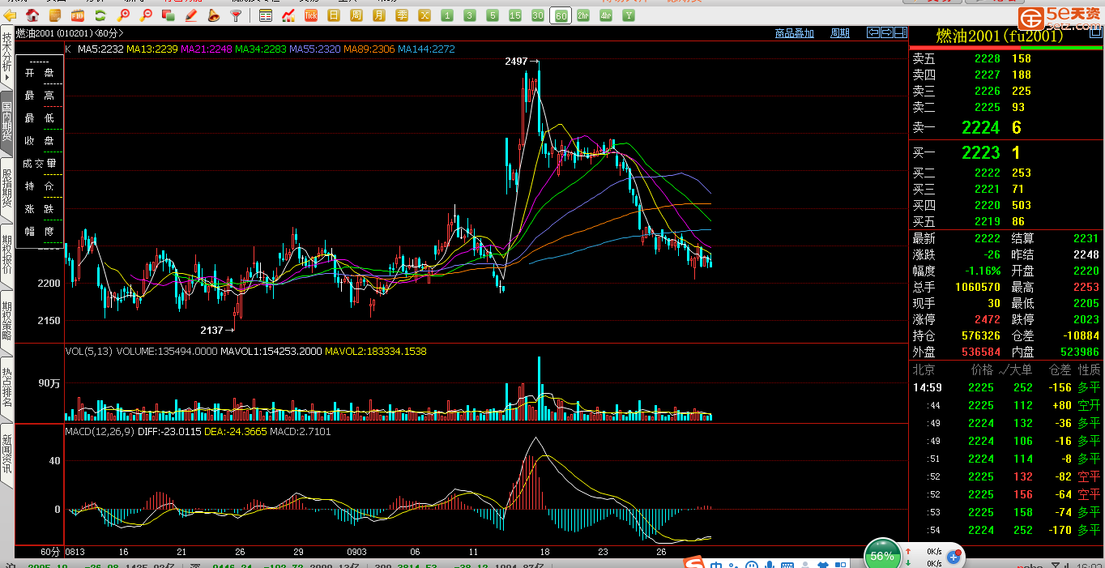Select the 14:59 trade row
The image size is (1105, 568).
tap(1005, 387)
